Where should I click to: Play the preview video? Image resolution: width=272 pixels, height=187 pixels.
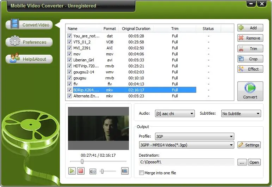(72, 171)
